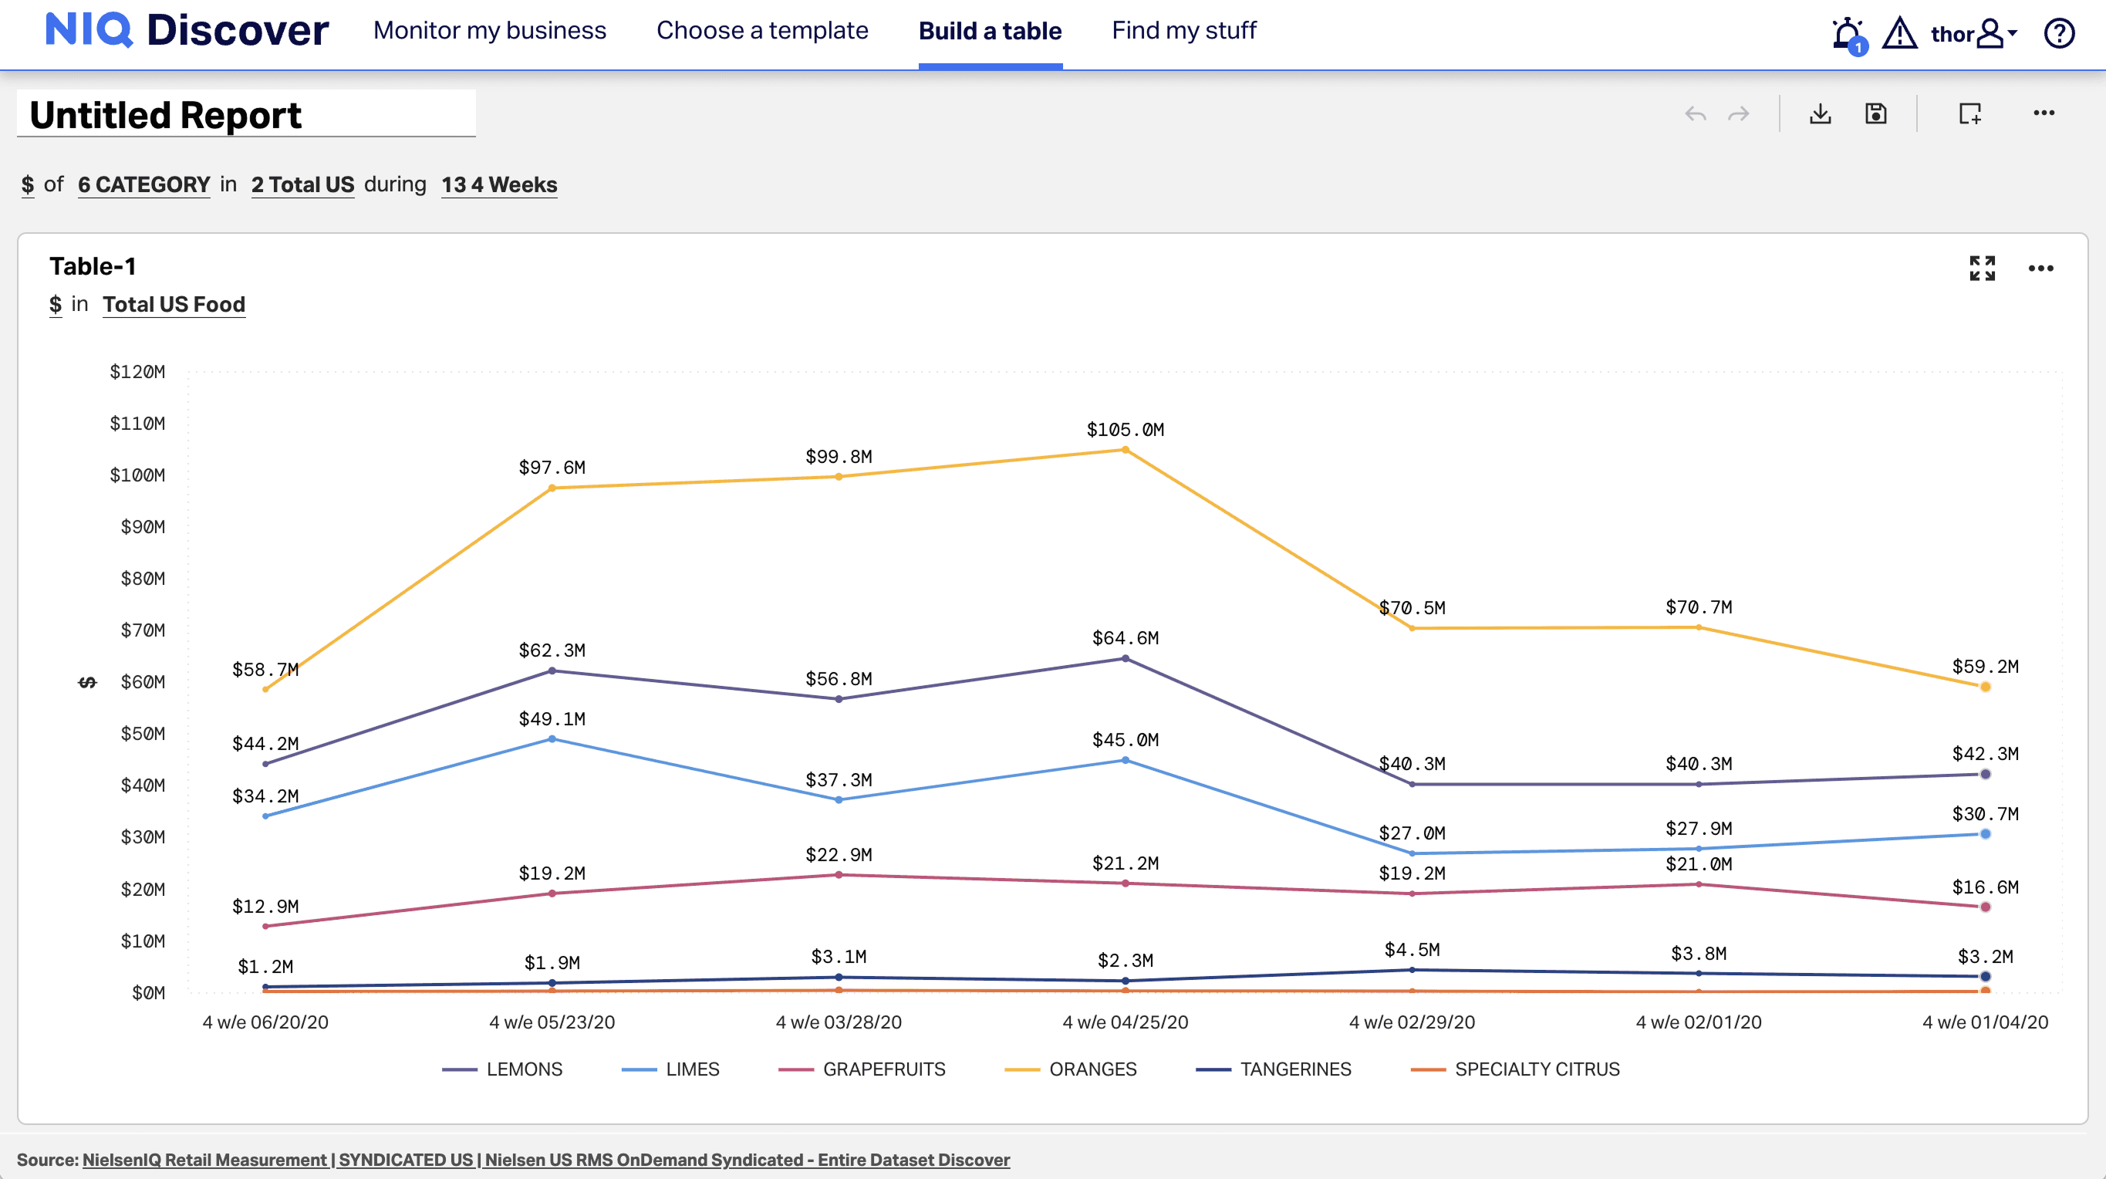Image resolution: width=2106 pixels, height=1179 pixels.
Task: Toggle ORANGES series in chart legend
Action: pyautogui.click(x=1092, y=1069)
